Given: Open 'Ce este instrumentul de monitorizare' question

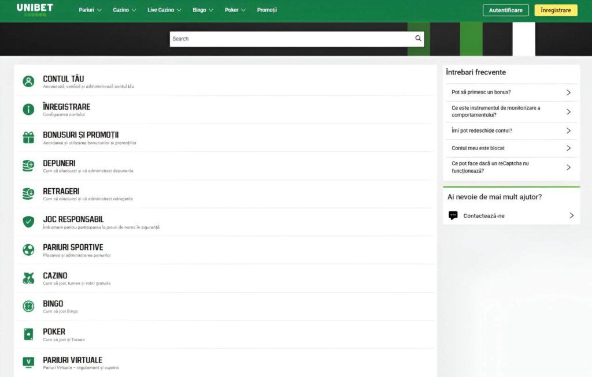Looking at the screenshot, I should coord(512,111).
